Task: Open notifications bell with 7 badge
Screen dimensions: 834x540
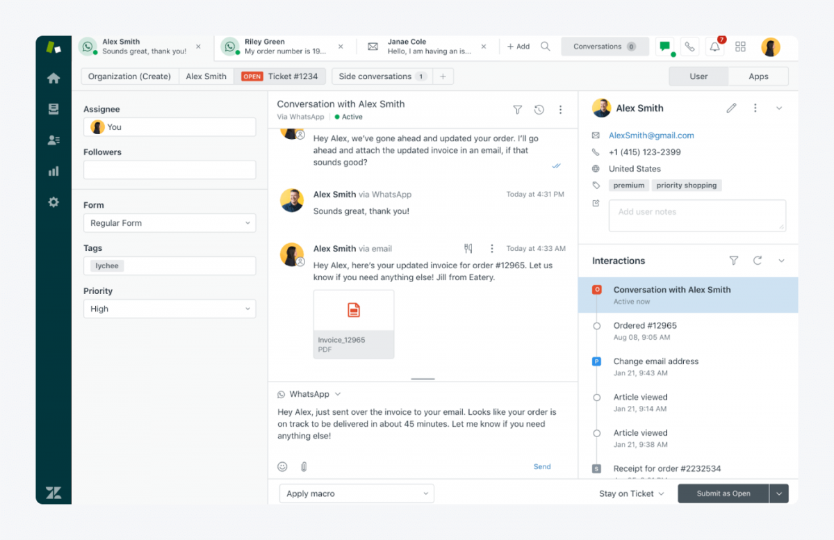Action: [715, 47]
